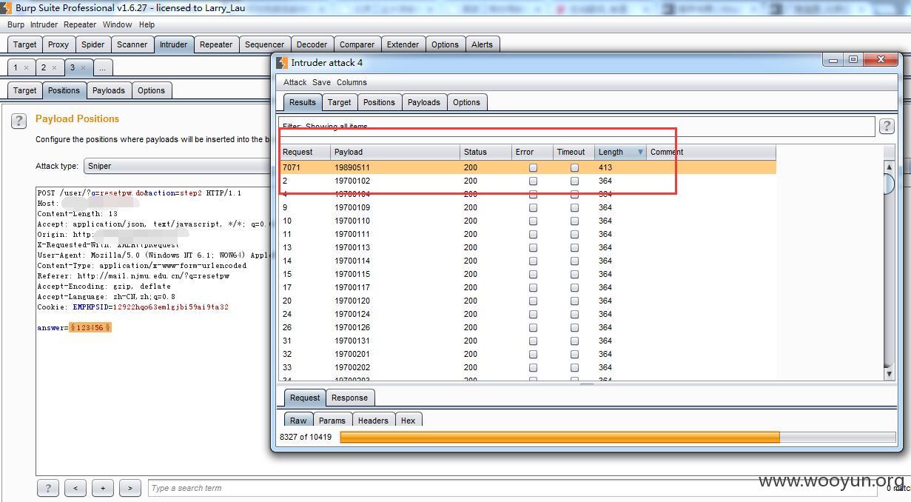Click the answer payload marker 123456
The width and height of the screenshot is (911, 502).
[90, 327]
